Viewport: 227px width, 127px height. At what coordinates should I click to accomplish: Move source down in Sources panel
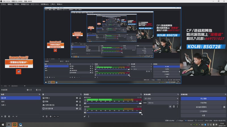coord(58,116)
